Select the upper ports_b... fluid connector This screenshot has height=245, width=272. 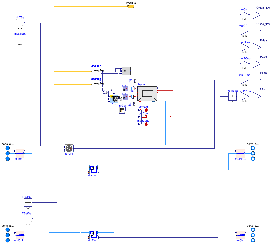coord(253,153)
